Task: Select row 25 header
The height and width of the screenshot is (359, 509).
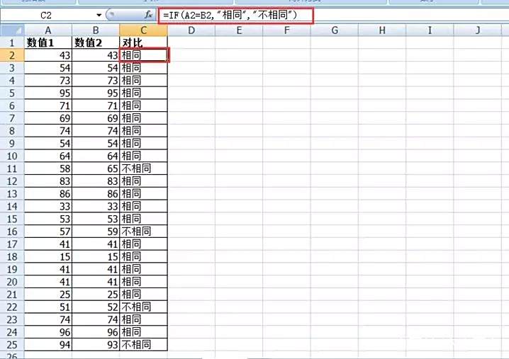Action: point(12,345)
